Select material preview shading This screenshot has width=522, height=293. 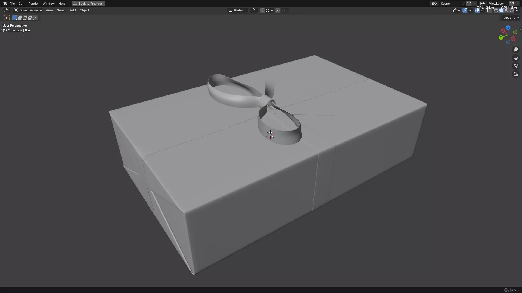click(x=507, y=10)
